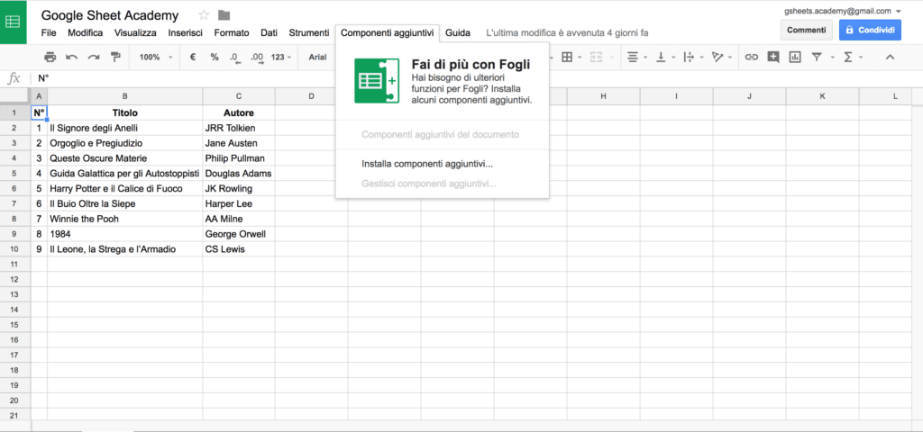
Task: Click the Borders grid icon
Action: 567,57
